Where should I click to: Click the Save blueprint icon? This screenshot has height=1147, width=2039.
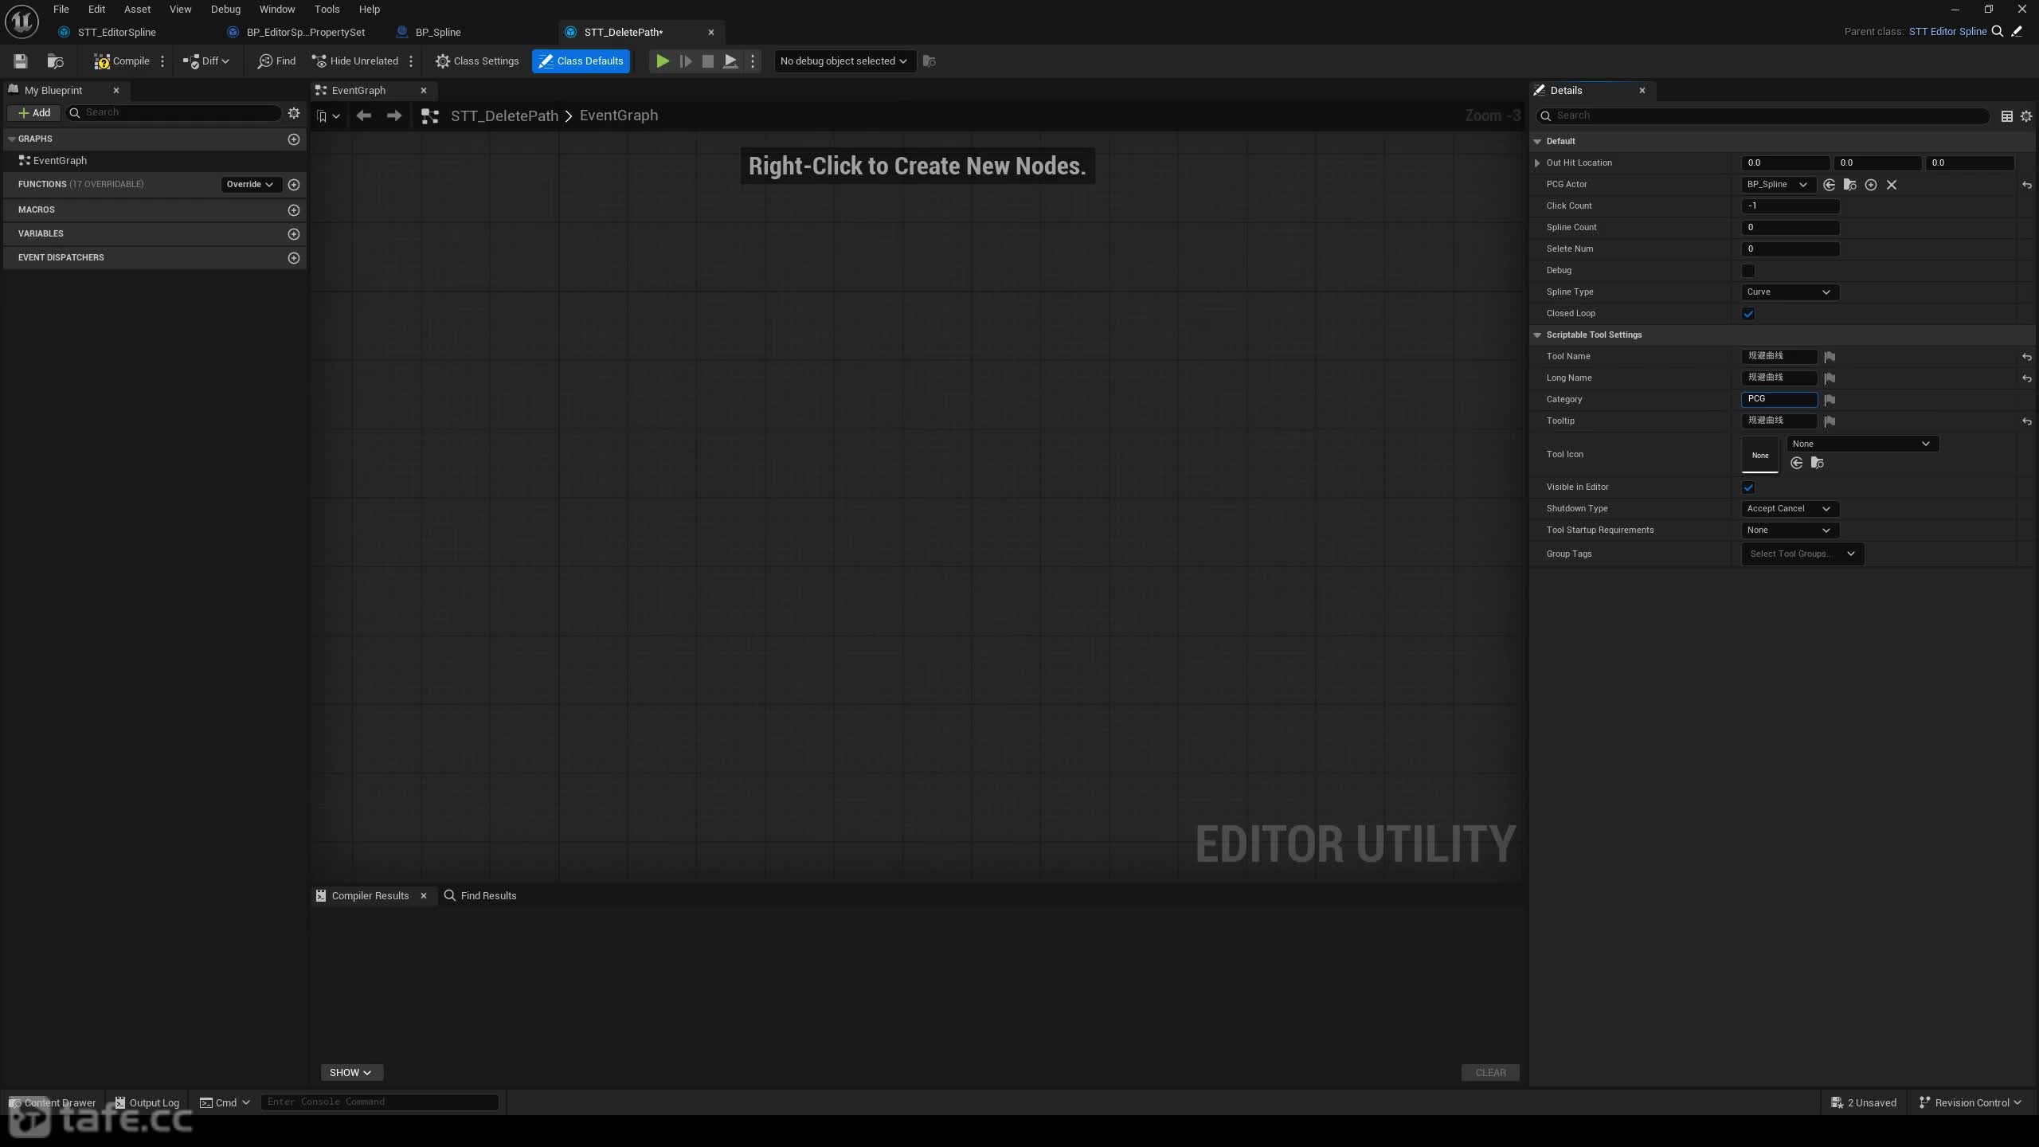21,61
